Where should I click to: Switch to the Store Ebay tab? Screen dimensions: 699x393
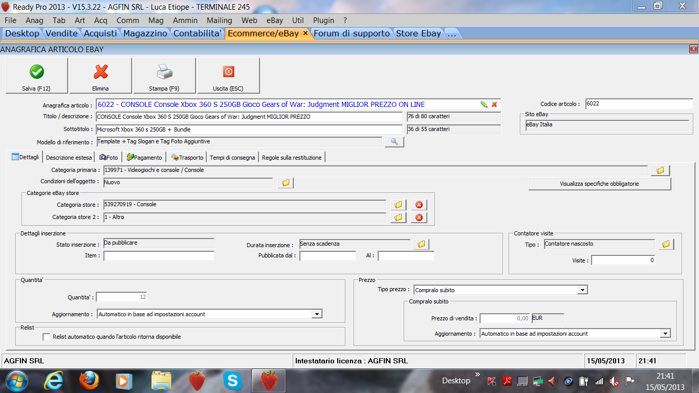point(419,33)
